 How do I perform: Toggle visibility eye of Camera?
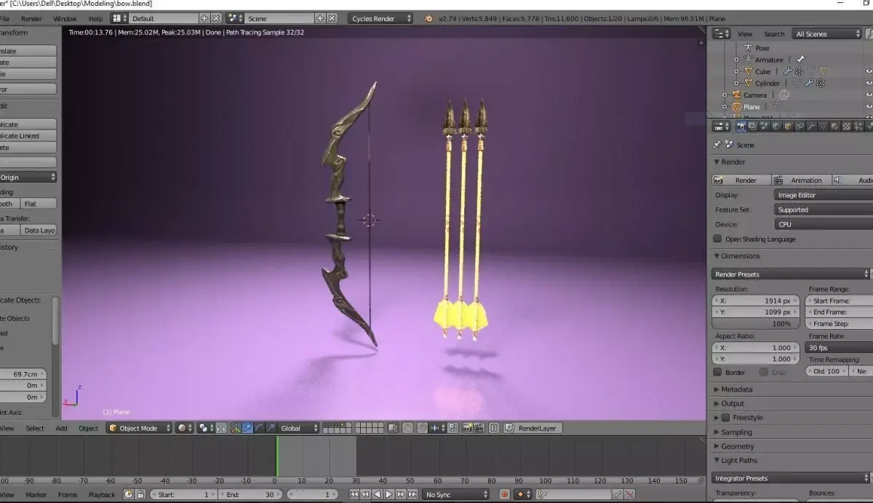869,95
